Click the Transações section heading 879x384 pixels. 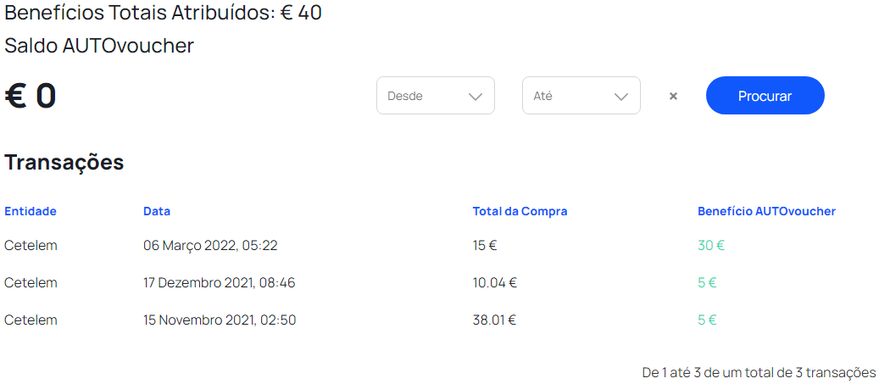click(x=64, y=162)
